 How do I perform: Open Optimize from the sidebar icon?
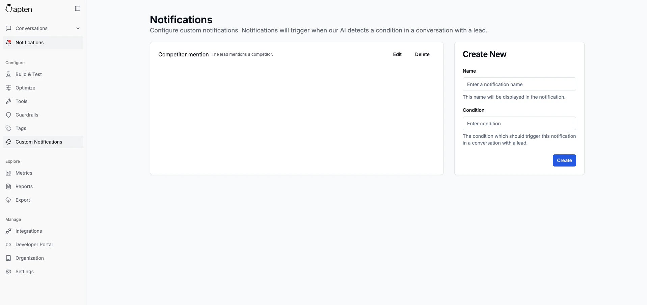[x=8, y=87]
